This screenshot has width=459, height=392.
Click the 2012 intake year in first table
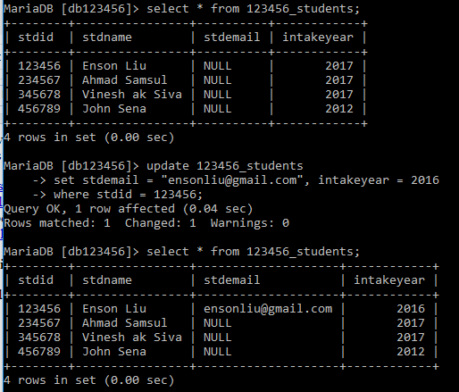tap(339, 109)
